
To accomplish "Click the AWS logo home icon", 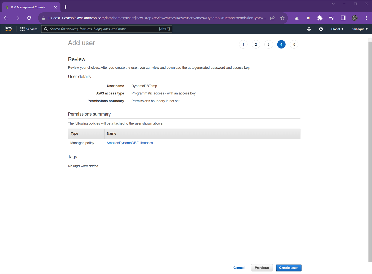I will coord(8,29).
